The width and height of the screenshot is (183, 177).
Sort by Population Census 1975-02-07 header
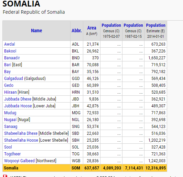click(111, 25)
